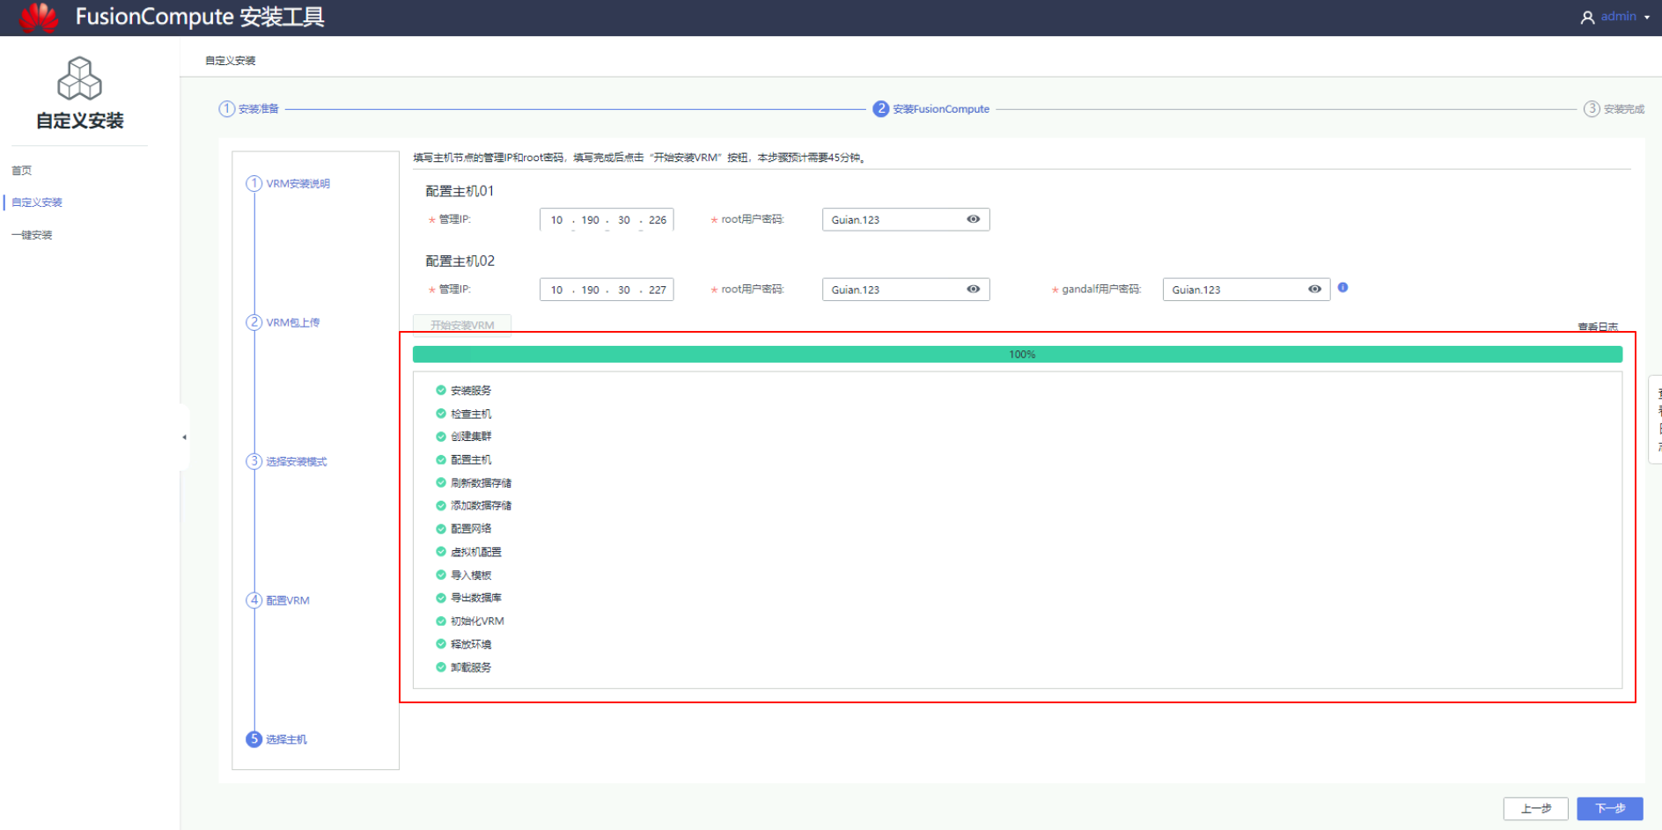Viewport: 1662px width, 830px height.
Task: Click the info icon beside gandalf password
Action: 1342,288
